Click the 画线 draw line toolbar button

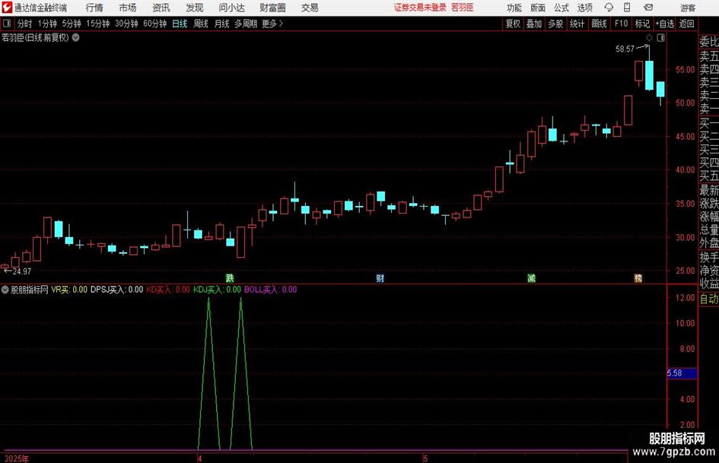point(600,24)
